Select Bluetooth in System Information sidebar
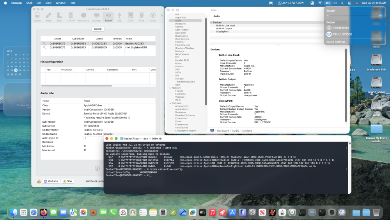 (x=180, y=24)
